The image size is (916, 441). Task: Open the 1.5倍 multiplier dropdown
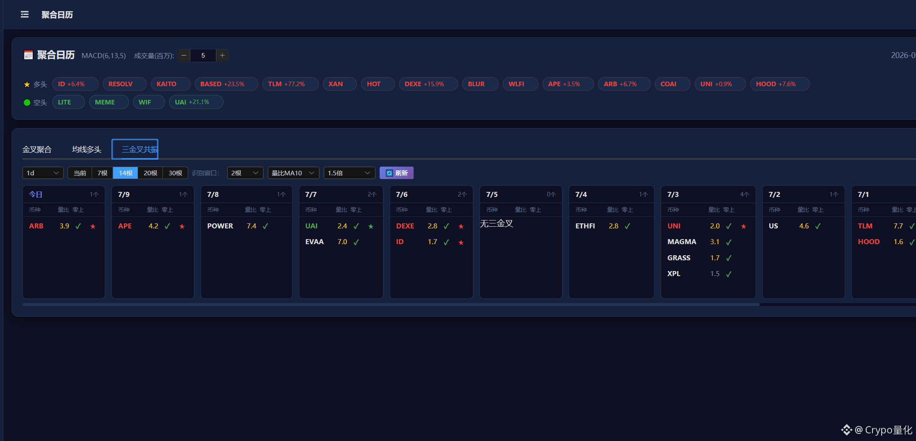point(349,173)
